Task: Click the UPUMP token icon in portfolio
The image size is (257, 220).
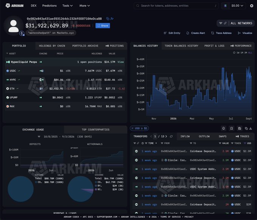Action: pos(8,98)
